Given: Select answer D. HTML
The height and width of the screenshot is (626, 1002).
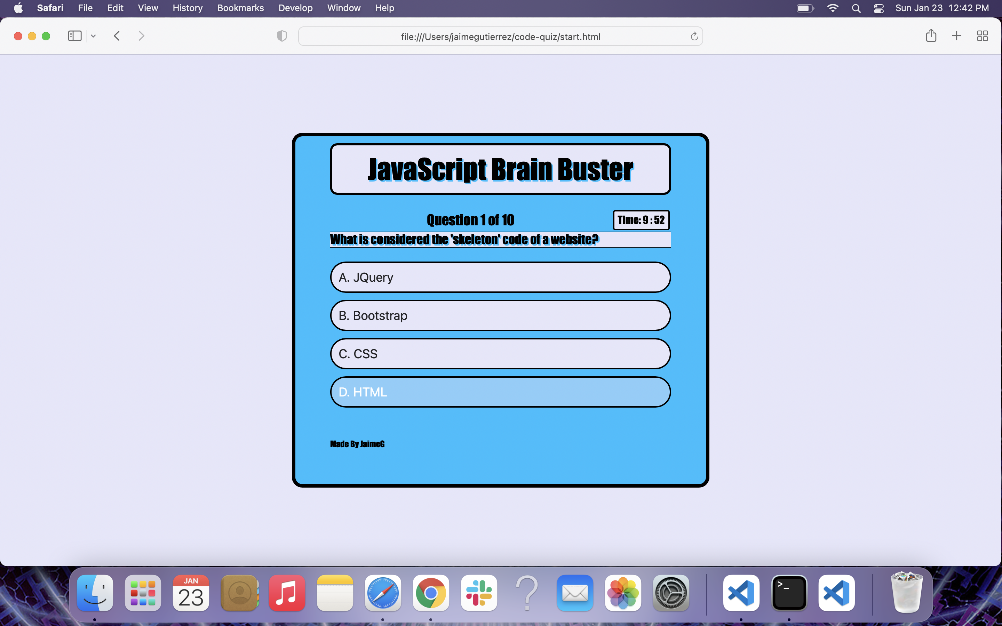Looking at the screenshot, I should [500, 392].
